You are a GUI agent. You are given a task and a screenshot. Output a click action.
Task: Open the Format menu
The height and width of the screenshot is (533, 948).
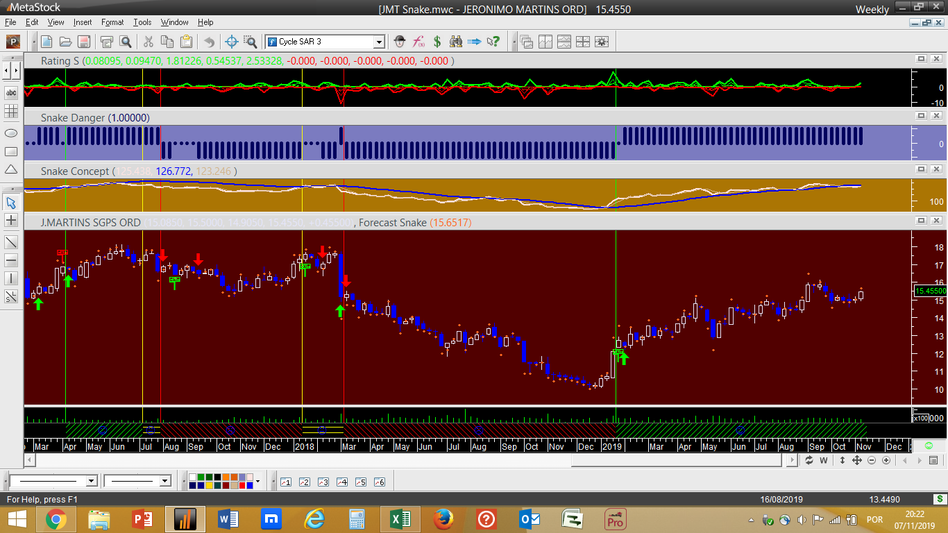click(x=112, y=22)
